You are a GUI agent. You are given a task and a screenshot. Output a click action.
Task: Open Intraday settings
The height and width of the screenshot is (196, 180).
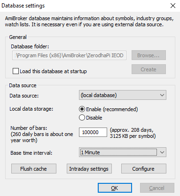(89, 169)
